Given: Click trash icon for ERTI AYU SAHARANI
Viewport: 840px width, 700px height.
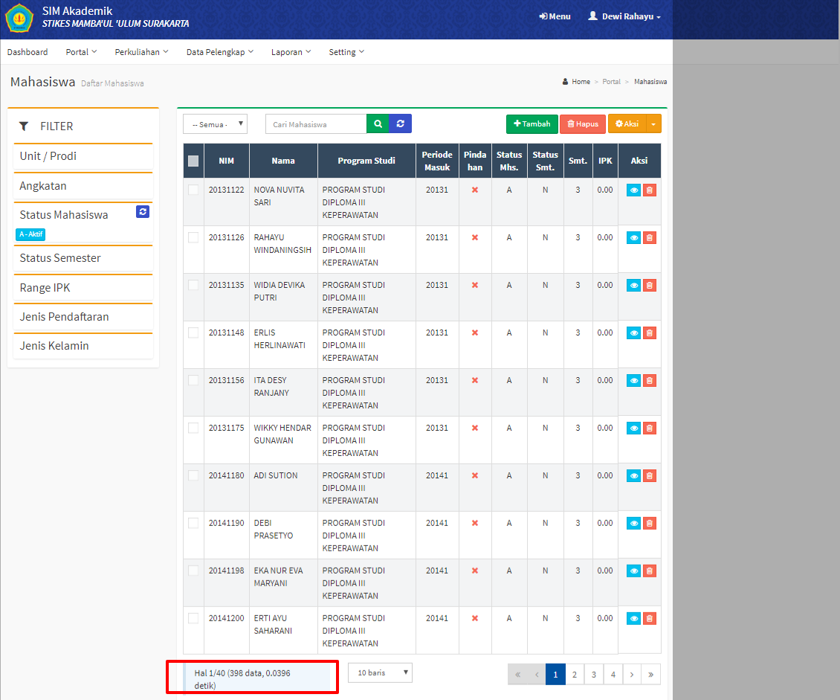Looking at the screenshot, I should tap(650, 619).
